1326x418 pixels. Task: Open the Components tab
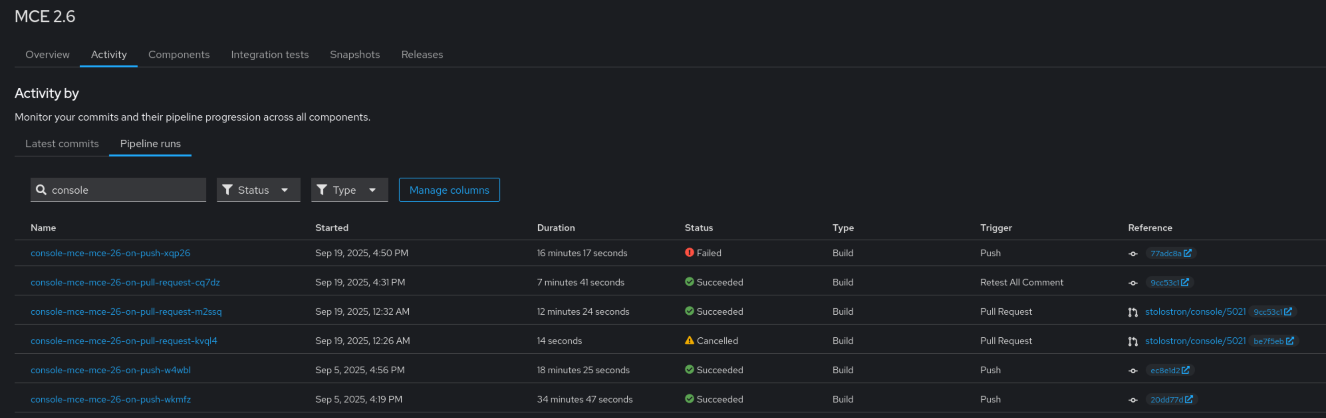tap(179, 55)
